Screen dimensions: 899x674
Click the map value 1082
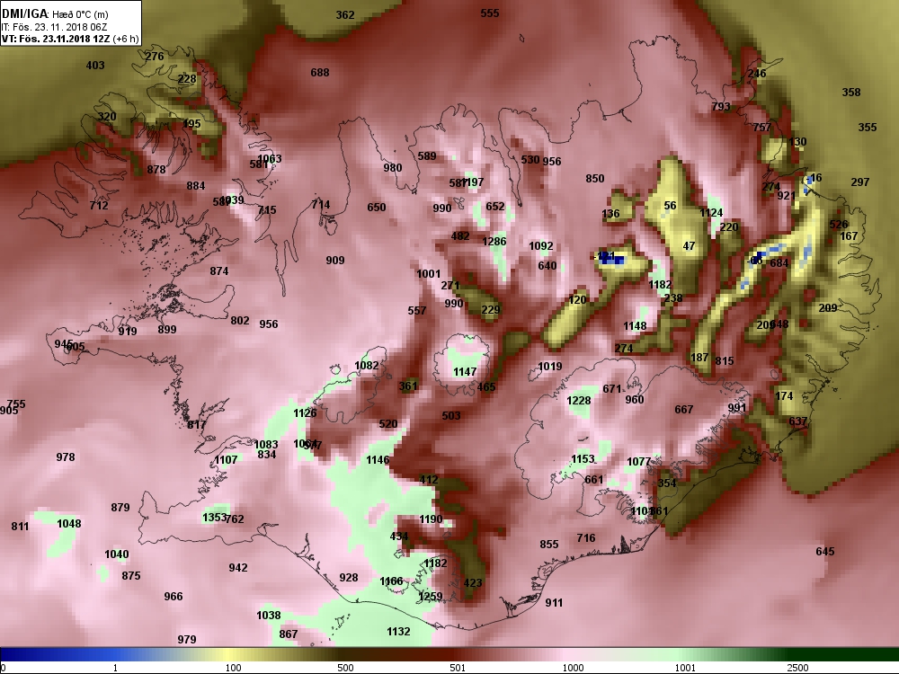(x=367, y=366)
